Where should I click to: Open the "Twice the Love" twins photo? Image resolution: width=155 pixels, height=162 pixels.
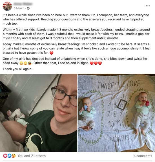[x=116, y=113]
